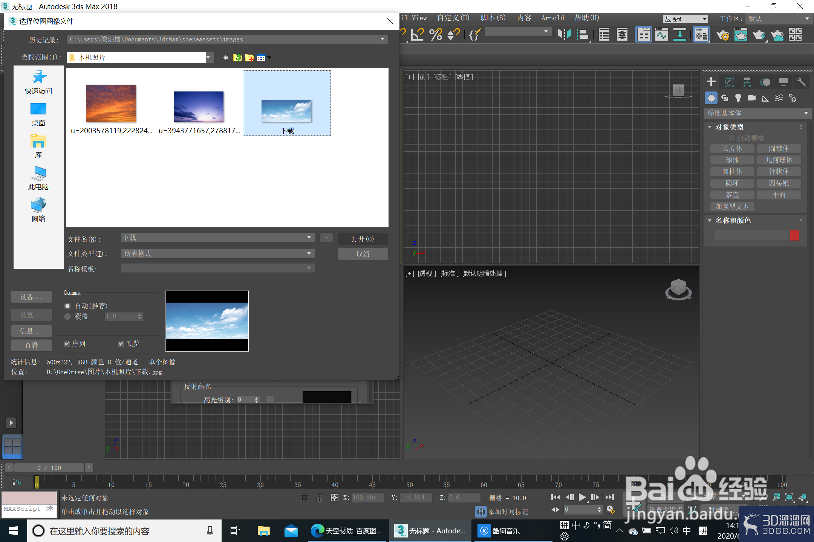Click the red object color swatch
Screen dimensions: 814x542
coord(794,236)
